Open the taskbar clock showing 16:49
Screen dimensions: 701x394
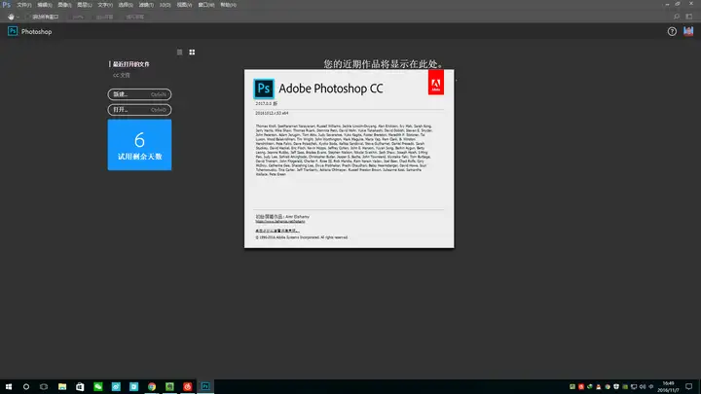[x=668, y=387]
